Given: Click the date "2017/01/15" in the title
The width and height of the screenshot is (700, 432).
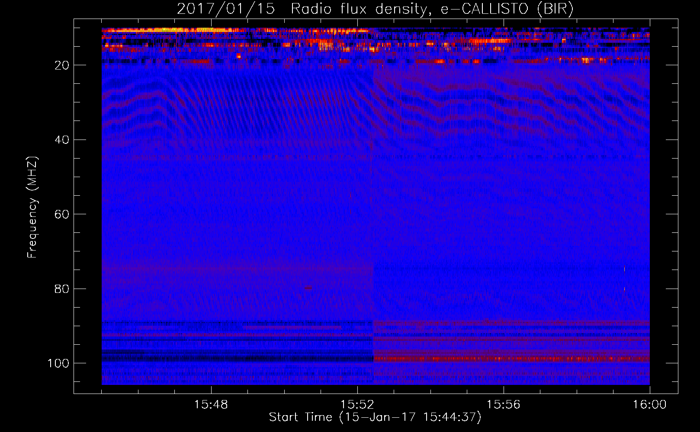Looking at the screenshot, I should pos(226,9).
